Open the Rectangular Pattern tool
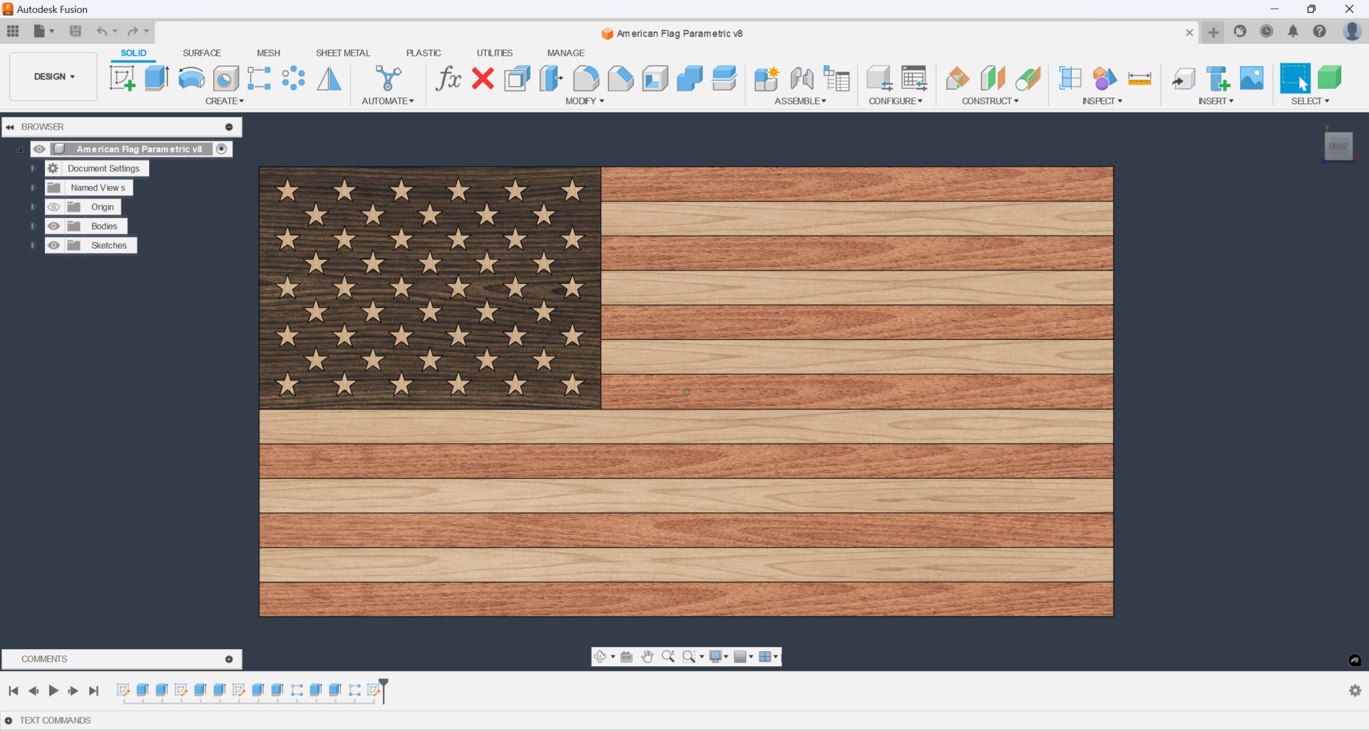This screenshot has width=1369, height=731. pos(259,78)
